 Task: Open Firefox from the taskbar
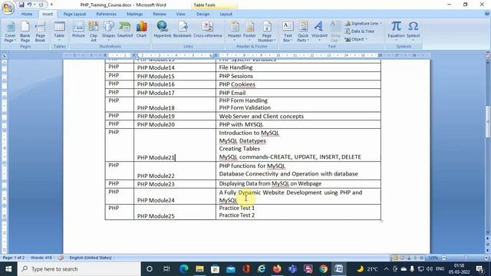click(x=277, y=269)
